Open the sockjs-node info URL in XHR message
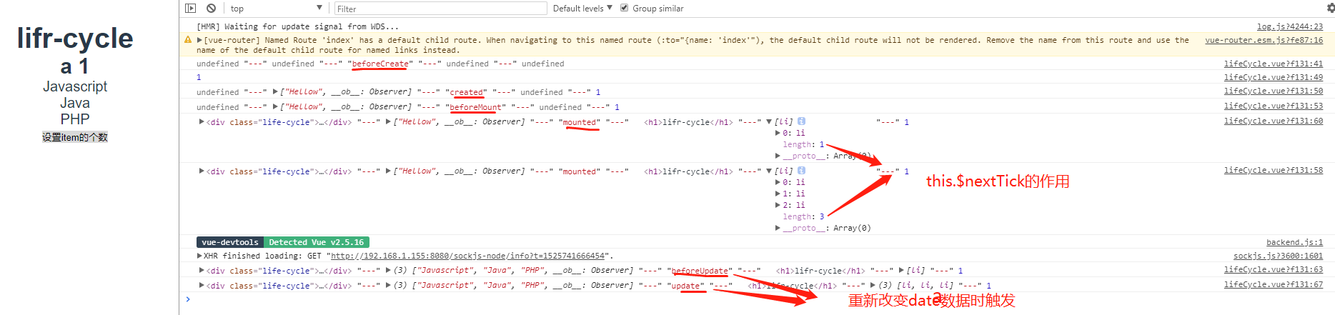Viewport: 1335px width, 315px height. [x=468, y=256]
